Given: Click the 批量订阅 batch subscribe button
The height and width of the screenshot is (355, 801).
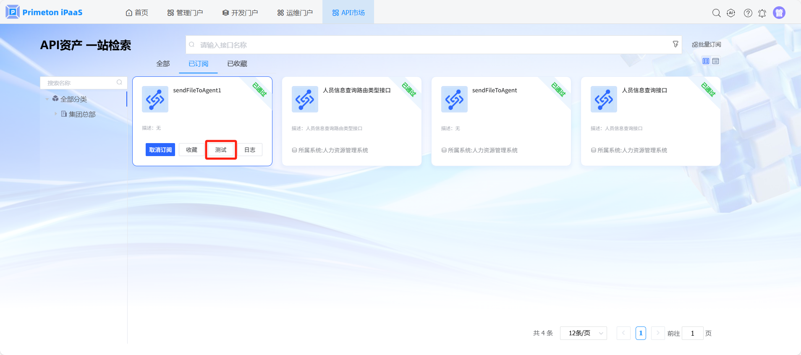Looking at the screenshot, I should [x=707, y=44].
